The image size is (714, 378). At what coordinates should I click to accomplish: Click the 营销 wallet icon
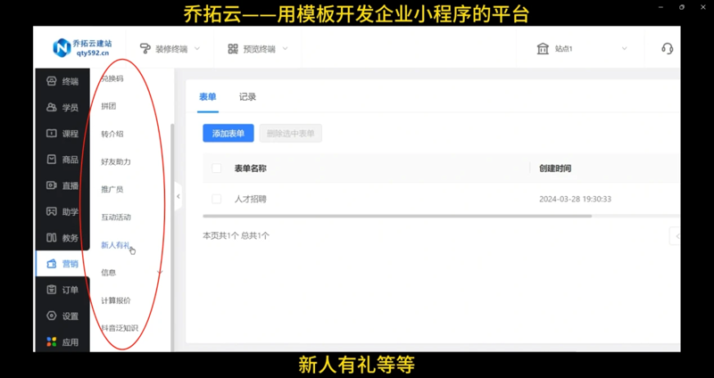point(52,264)
